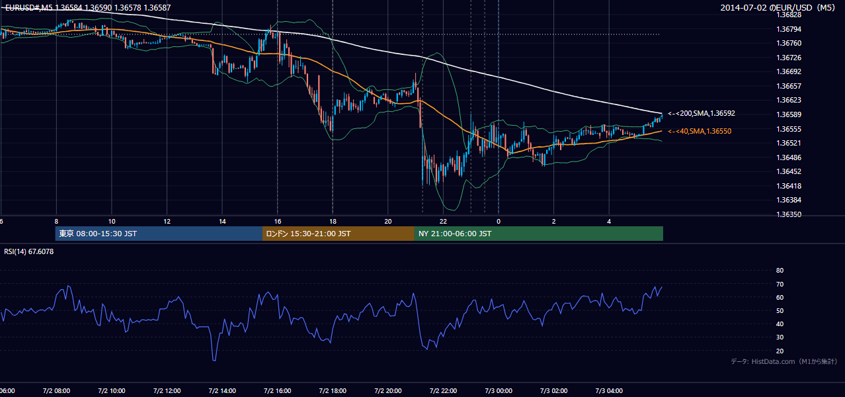This screenshot has width=845, height=397.
Task: Click price axis label 1.36452
Action: [x=789, y=171]
